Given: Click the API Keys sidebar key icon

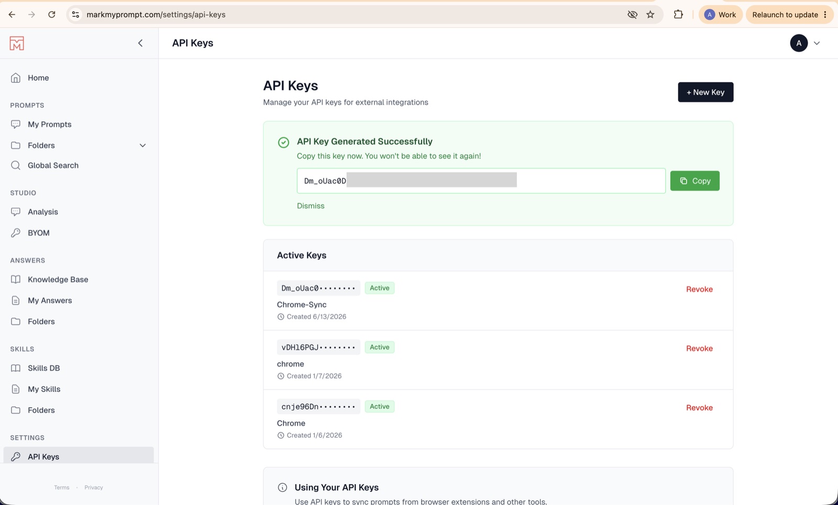Looking at the screenshot, I should point(16,456).
